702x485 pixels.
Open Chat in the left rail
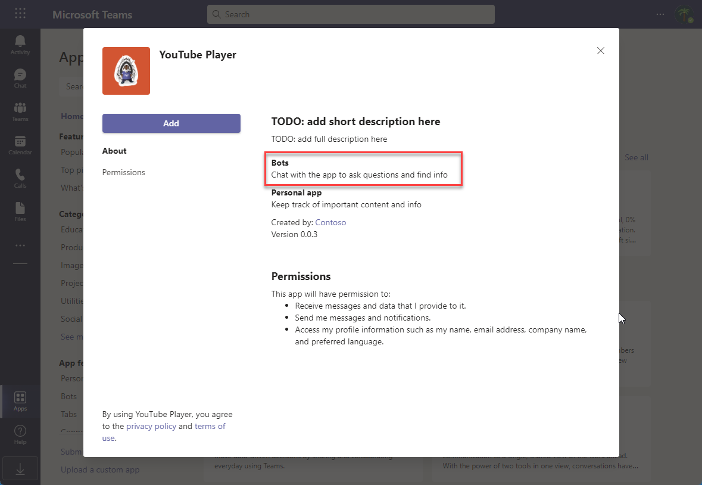20,79
